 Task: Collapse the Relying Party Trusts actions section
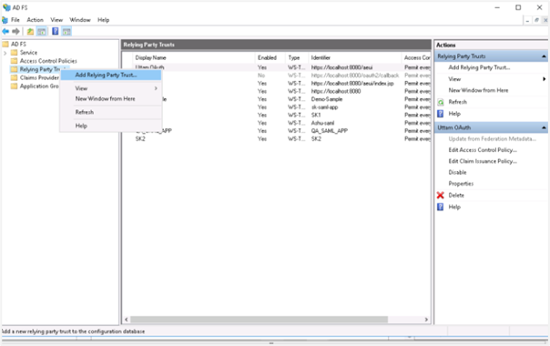(544, 56)
